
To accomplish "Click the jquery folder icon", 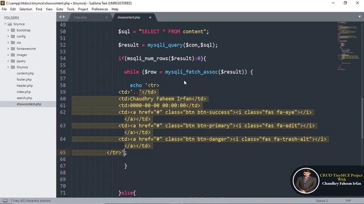I will tap(13, 61).
